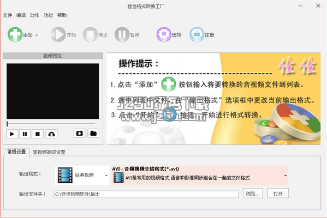Viewport: 327px width, 218px height.
Task: Click the 浏览... browse button
Action: [253, 193]
